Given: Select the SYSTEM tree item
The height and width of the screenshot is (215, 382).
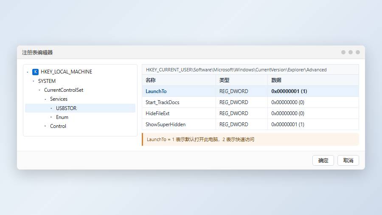Looking at the screenshot, I should [47, 81].
